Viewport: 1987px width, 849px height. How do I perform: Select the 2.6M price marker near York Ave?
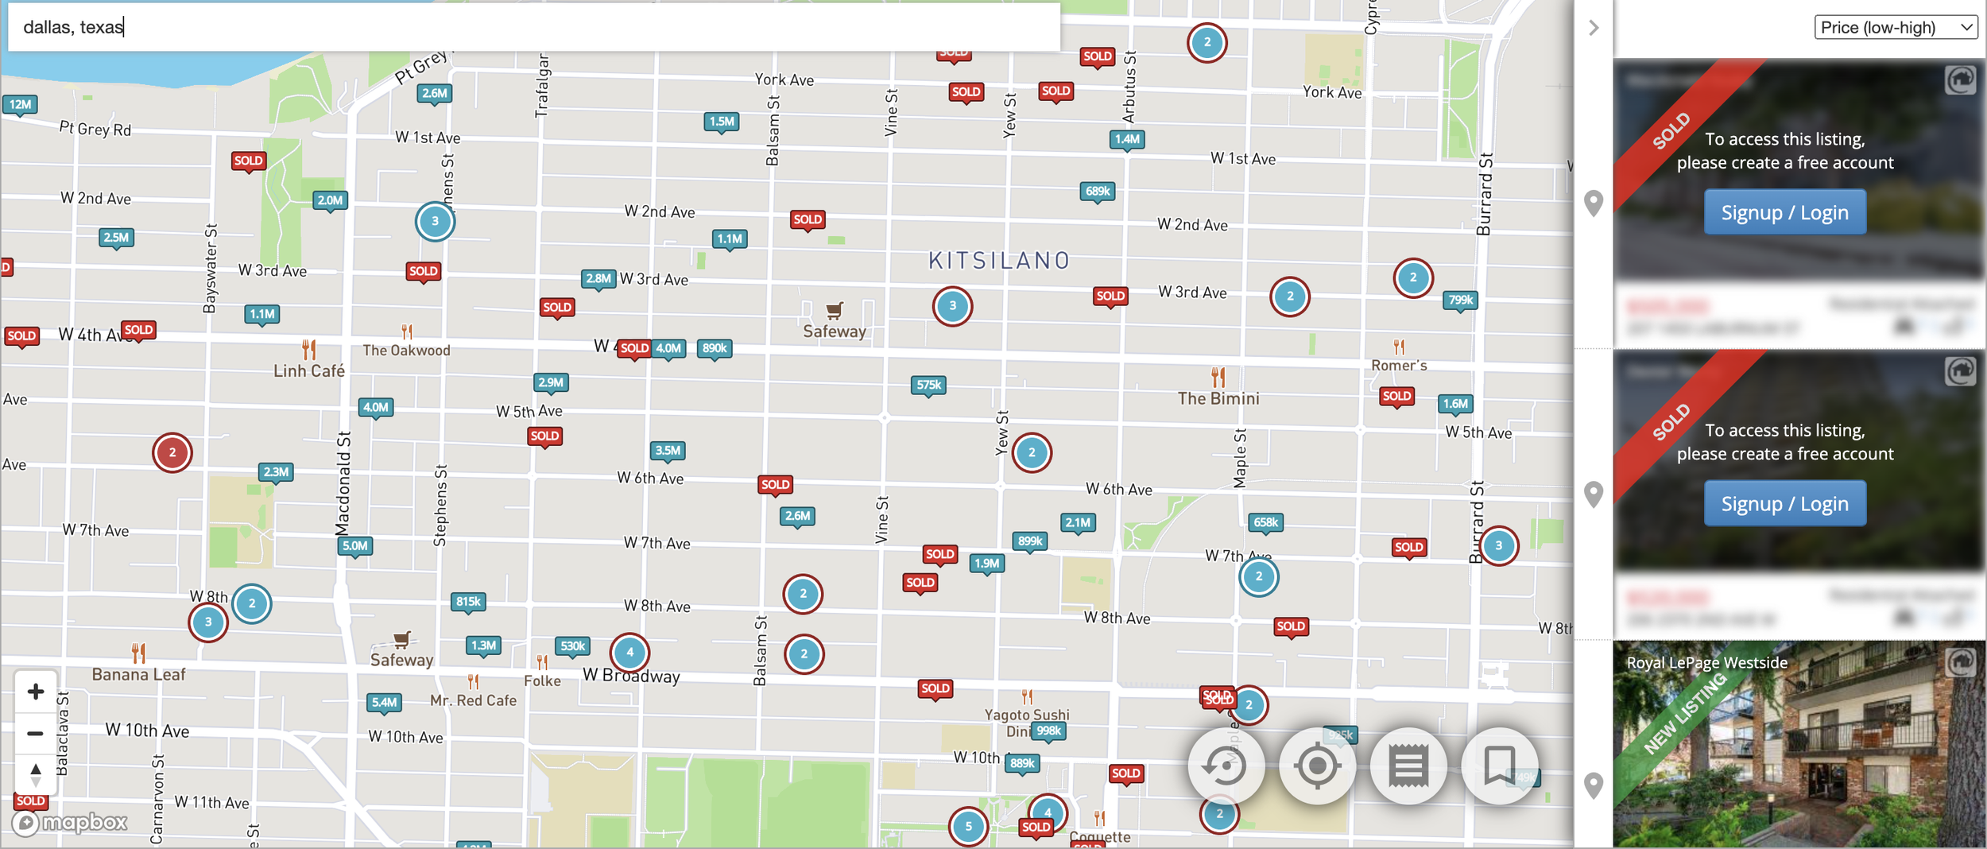[434, 93]
